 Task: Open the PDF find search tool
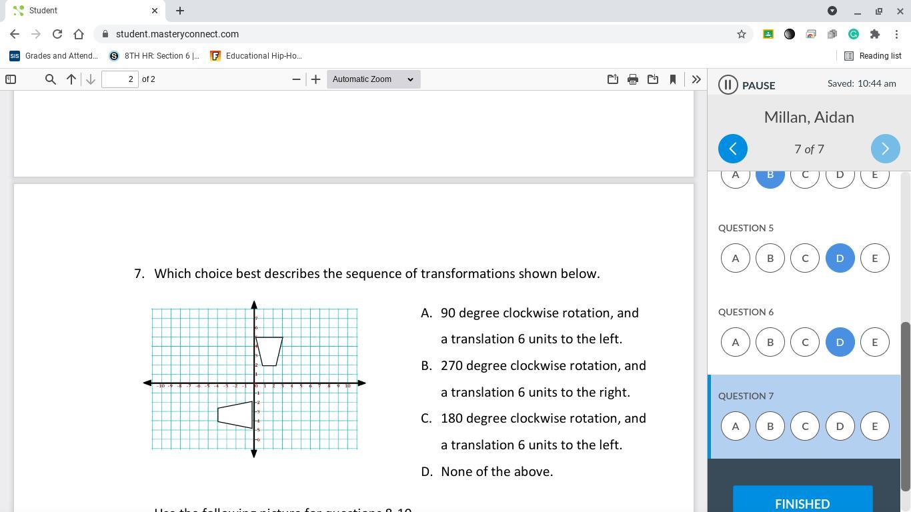tap(50, 79)
